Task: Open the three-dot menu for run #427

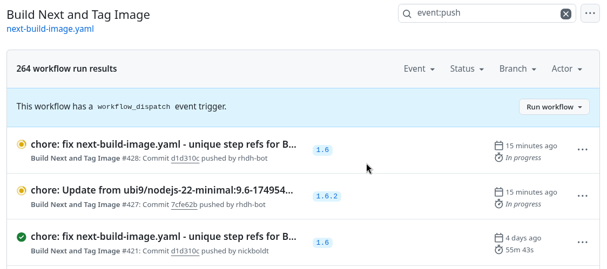Action: [x=582, y=196]
